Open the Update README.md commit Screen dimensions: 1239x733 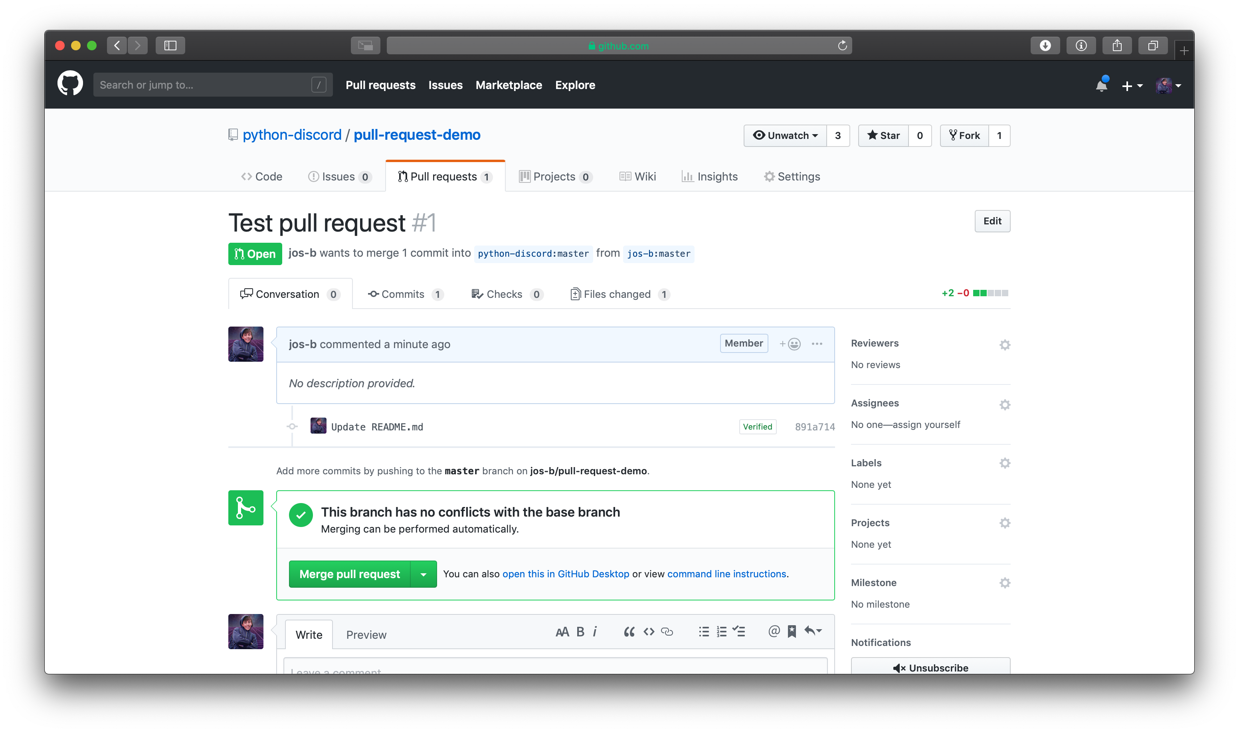(377, 427)
